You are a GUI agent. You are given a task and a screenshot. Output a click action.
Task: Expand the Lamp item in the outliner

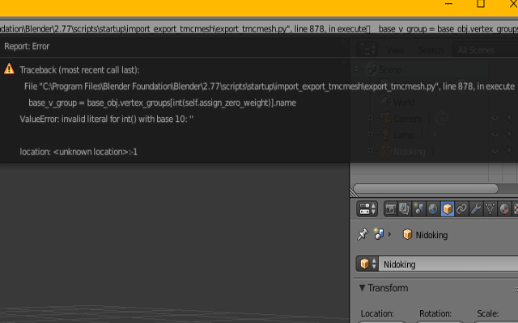point(371,134)
